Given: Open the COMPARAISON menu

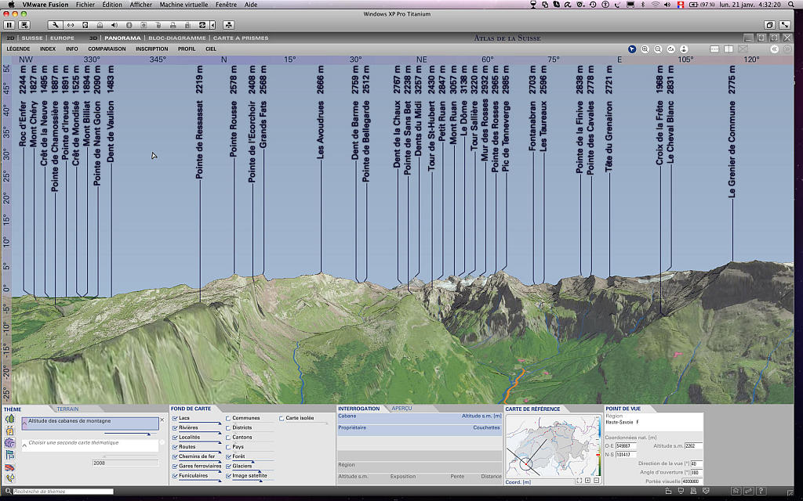Looking at the screenshot, I should point(107,49).
